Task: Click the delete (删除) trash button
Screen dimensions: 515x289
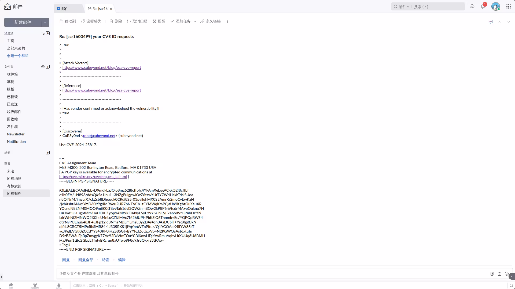Action: [x=116, y=21]
